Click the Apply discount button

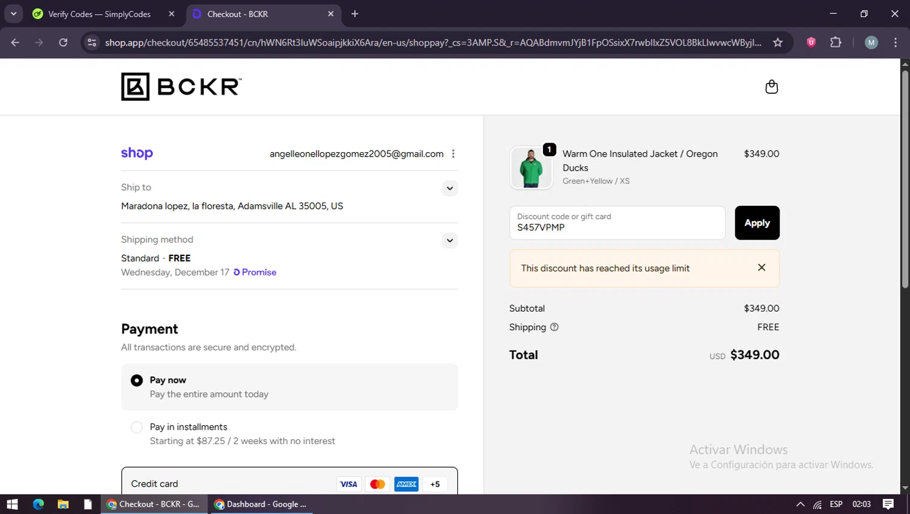(757, 223)
